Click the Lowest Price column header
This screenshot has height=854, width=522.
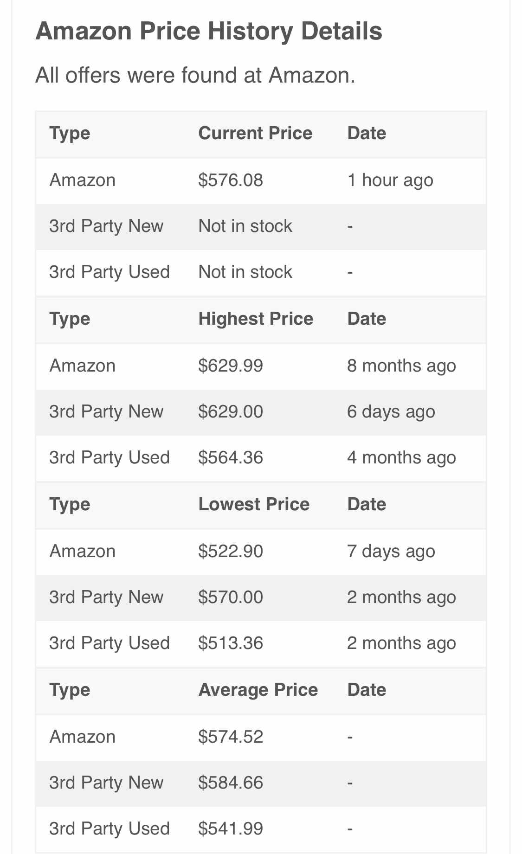(x=254, y=505)
